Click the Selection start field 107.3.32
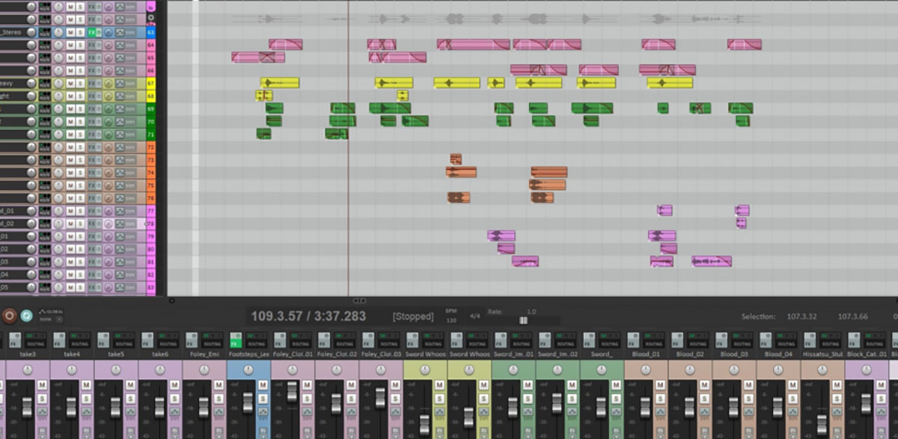The width and height of the screenshot is (898, 439). 801,316
